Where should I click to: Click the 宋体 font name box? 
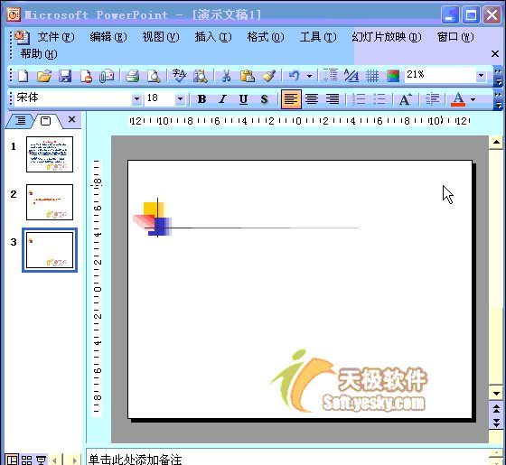coord(73,98)
